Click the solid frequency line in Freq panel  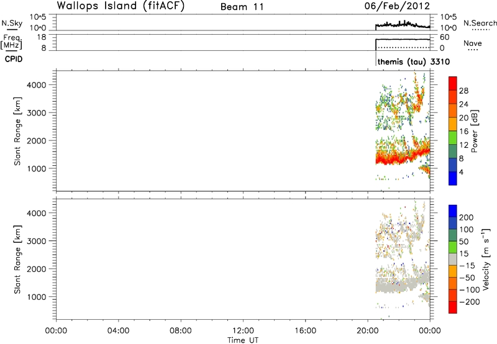[x=403, y=39]
